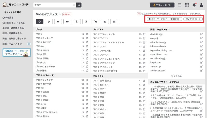Click the オタク主婦ネタ site listing

(176, 96)
